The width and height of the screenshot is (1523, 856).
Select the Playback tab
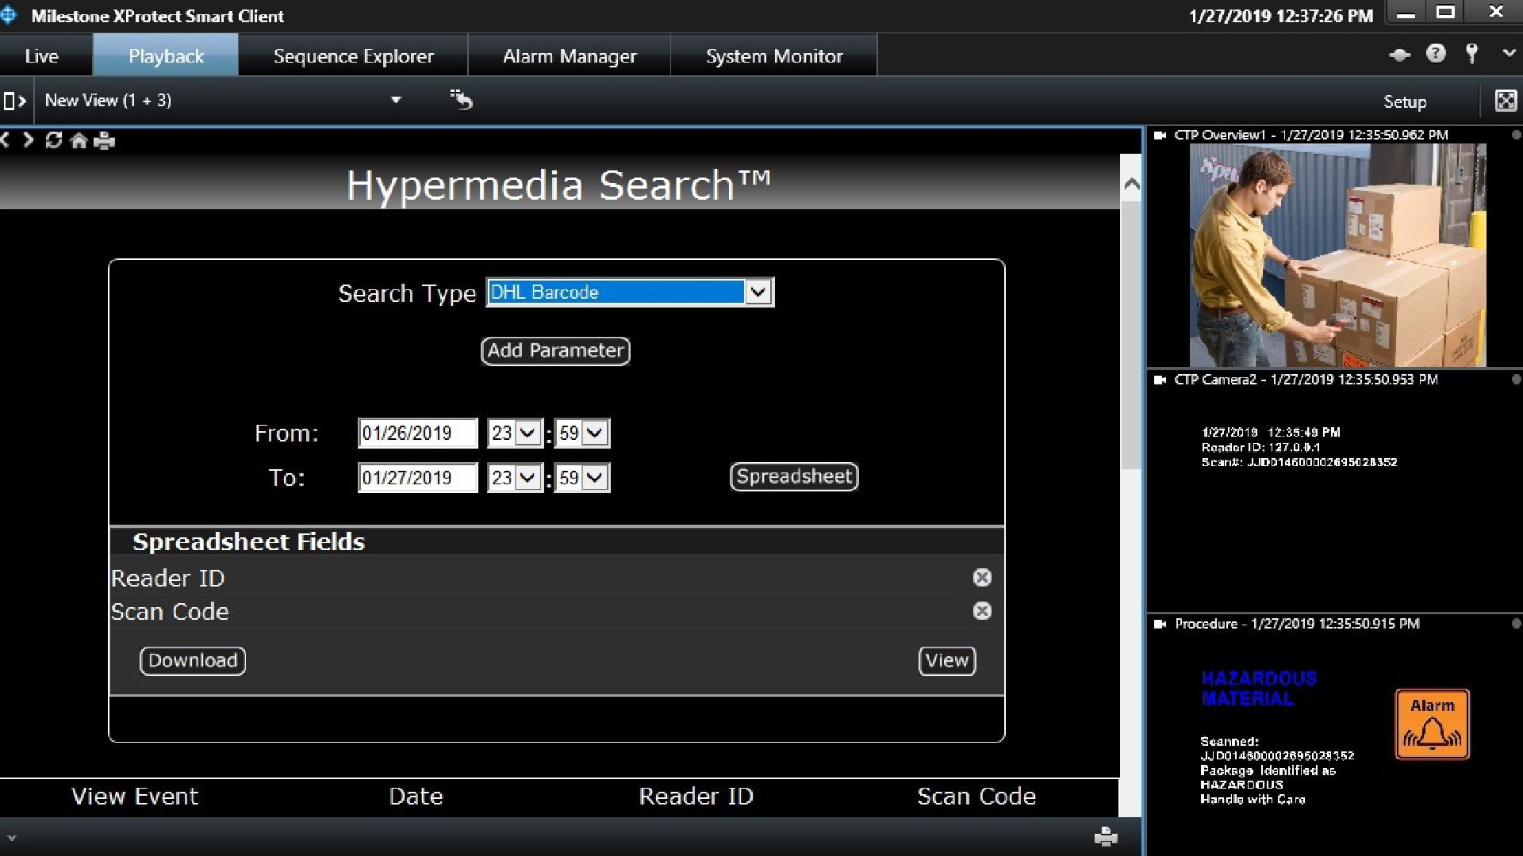166,55
